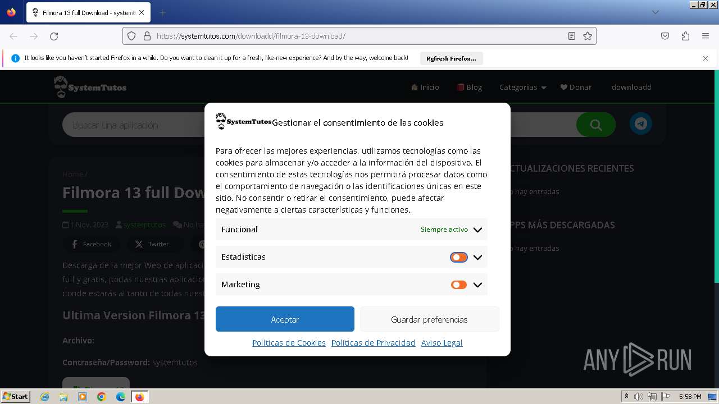Open tracking protection shield icon
Viewport: 719px width, 404px height.
pos(131,36)
